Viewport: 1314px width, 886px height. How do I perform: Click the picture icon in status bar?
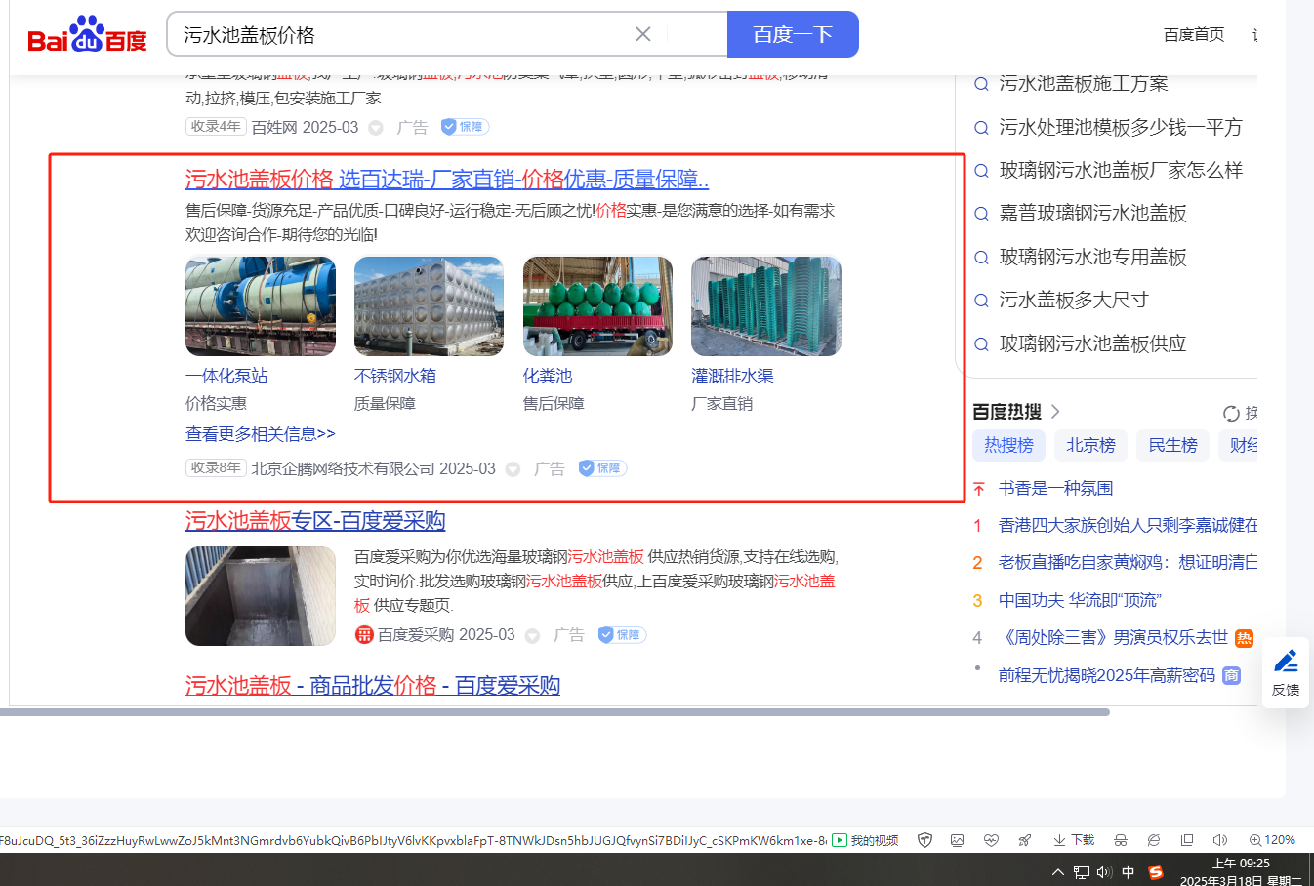[958, 840]
